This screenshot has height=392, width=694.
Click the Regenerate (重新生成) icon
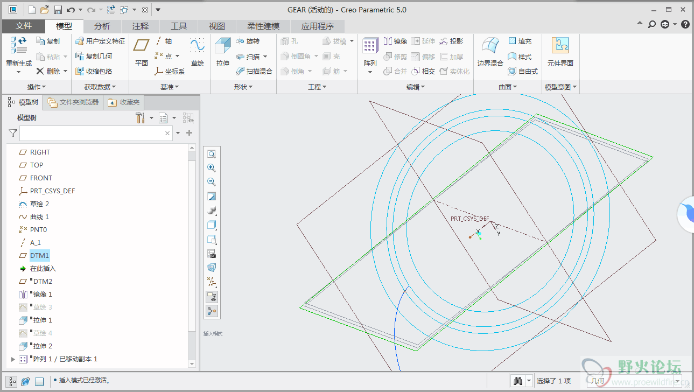[x=18, y=46]
